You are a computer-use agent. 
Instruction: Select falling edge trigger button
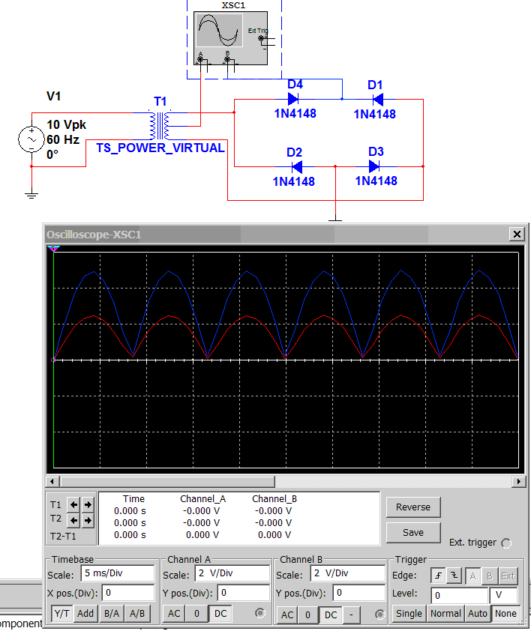pyautogui.click(x=454, y=576)
